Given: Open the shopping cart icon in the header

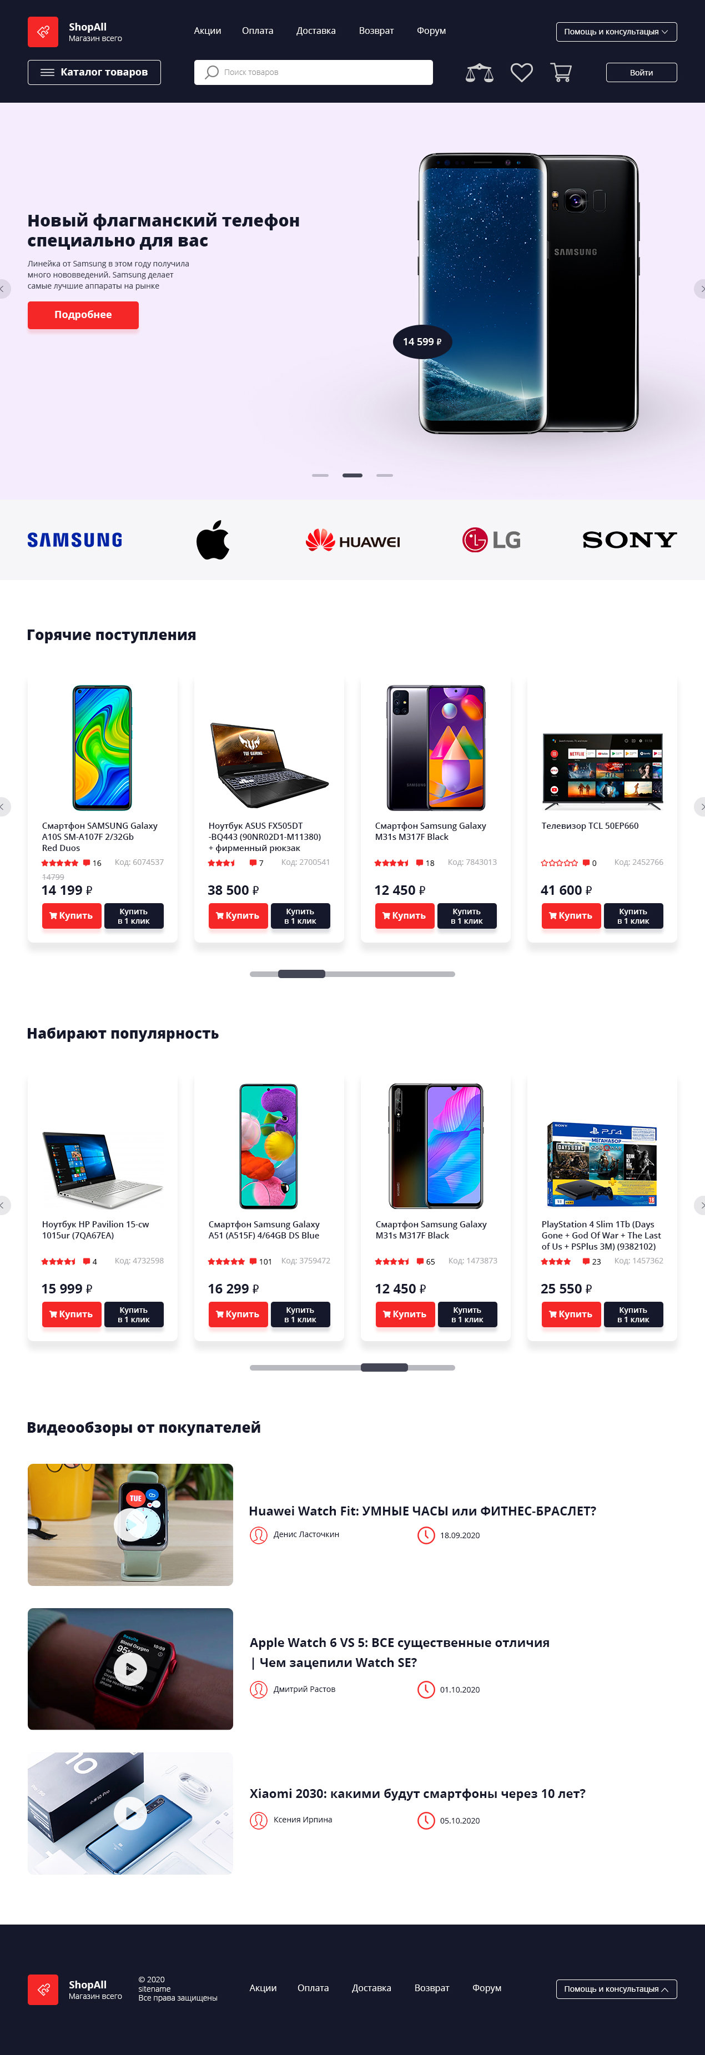Looking at the screenshot, I should [561, 73].
